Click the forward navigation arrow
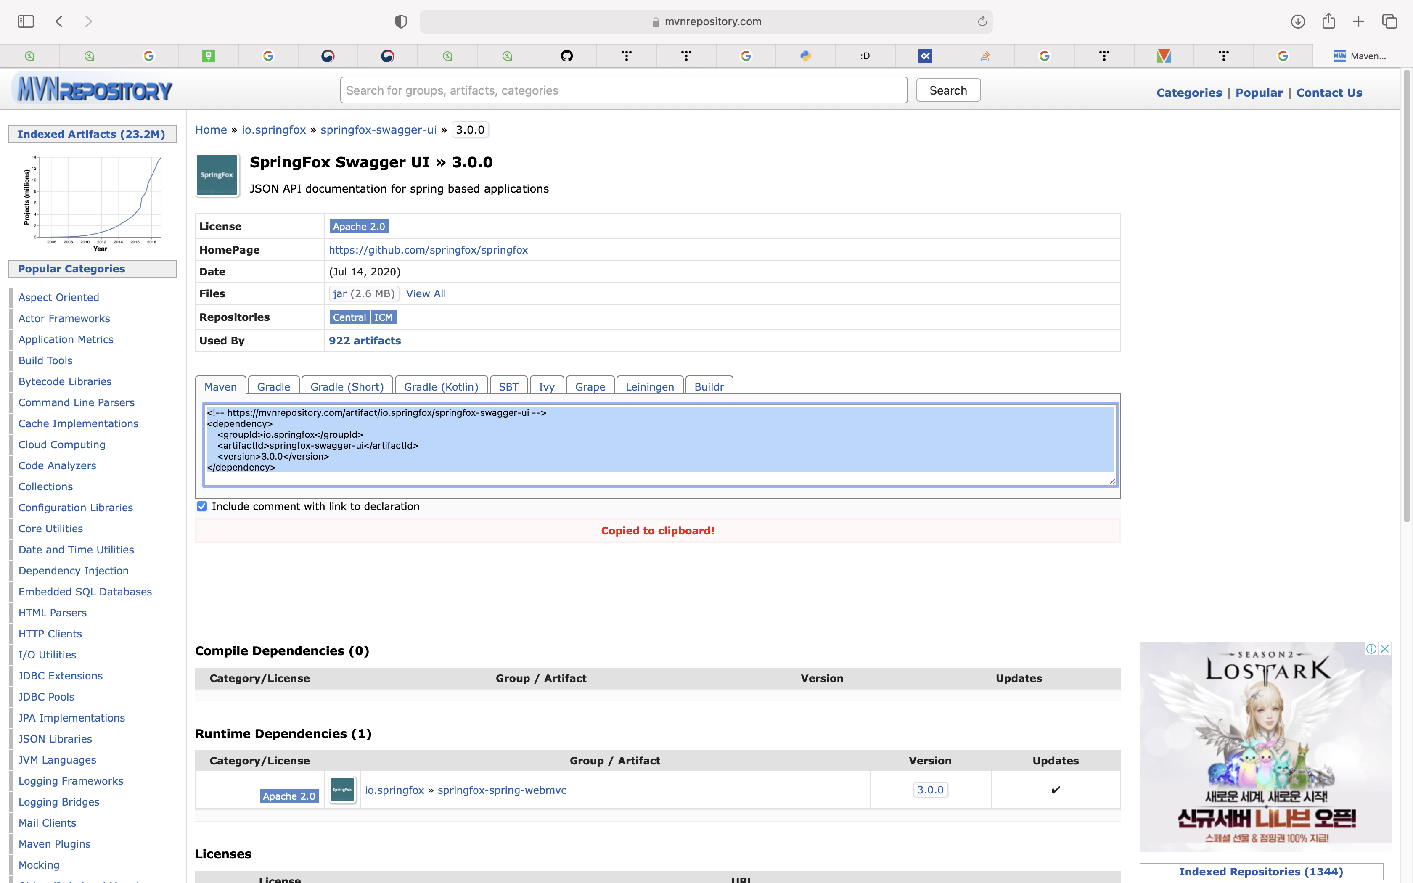1413x883 pixels. 88,21
